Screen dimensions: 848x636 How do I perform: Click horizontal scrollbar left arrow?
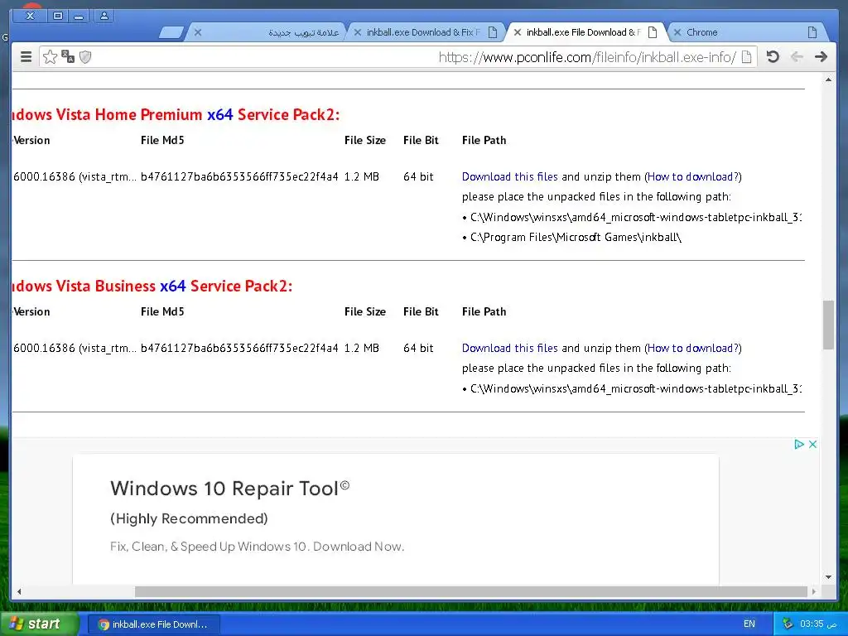coord(19,591)
